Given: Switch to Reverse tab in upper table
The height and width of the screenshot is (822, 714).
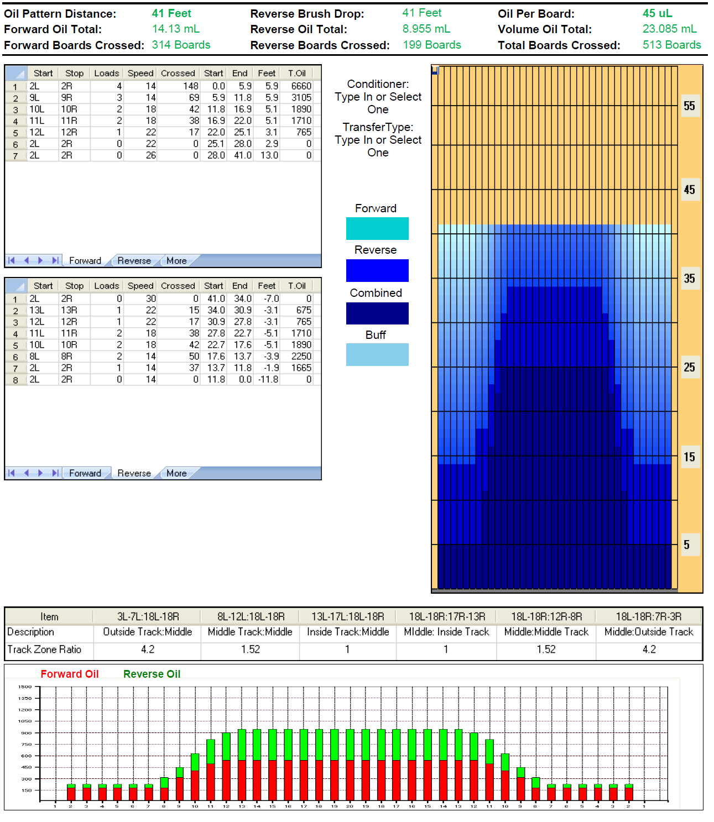Looking at the screenshot, I should [x=134, y=261].
